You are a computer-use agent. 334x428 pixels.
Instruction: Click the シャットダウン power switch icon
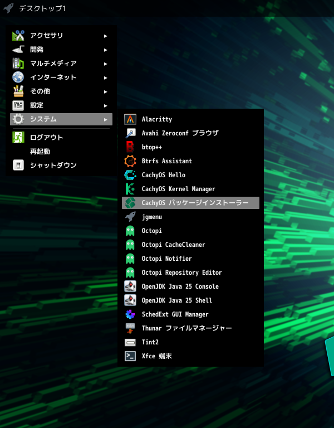pyautogui.click(x=18, y=165)
